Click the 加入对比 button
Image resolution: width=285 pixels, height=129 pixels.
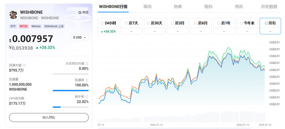coord(49,117)
